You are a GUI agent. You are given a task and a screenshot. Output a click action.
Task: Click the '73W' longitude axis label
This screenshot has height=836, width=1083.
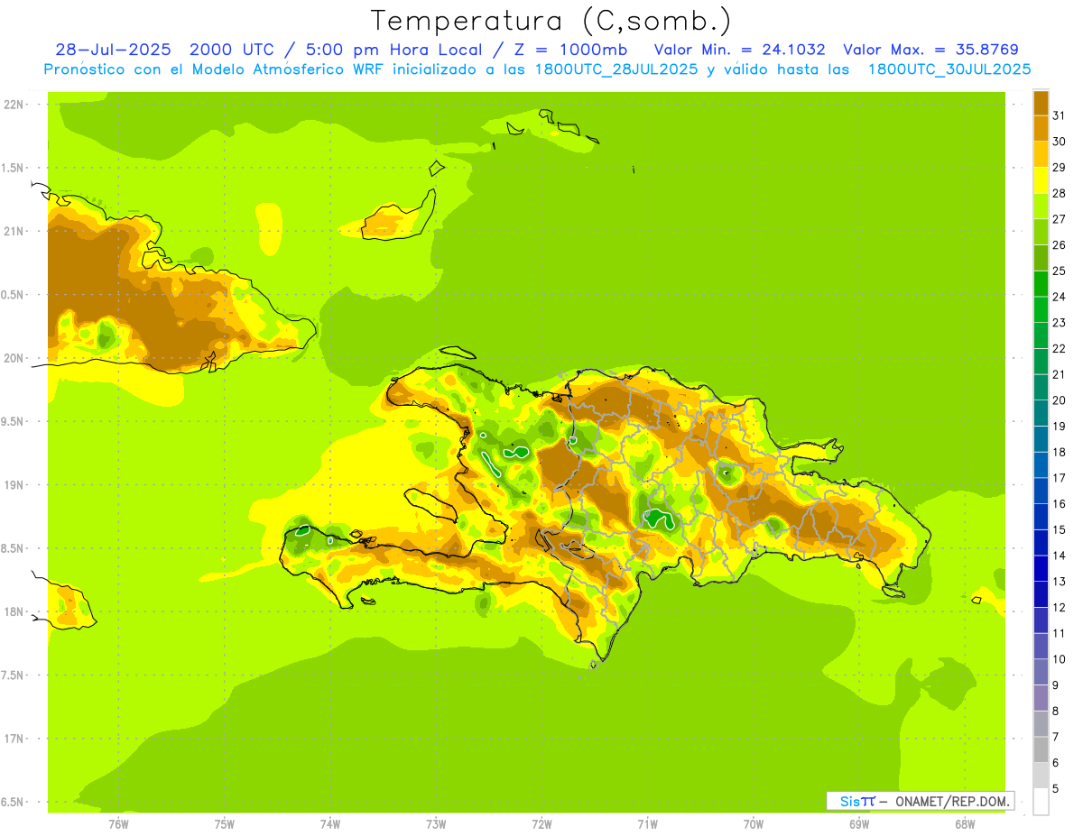pyautogui.click(x=436, y=824)
